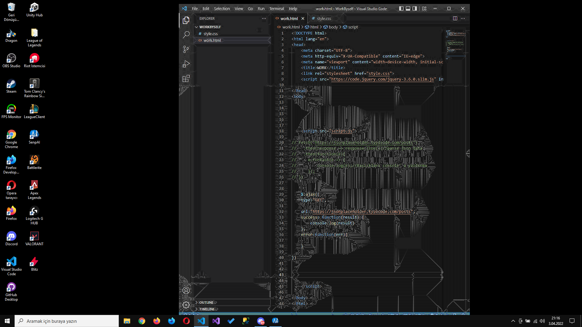This screenshot has width=582, height=327.
Task: Open the VALORANT desktop shortcut
Action: (x=34, y=239)
